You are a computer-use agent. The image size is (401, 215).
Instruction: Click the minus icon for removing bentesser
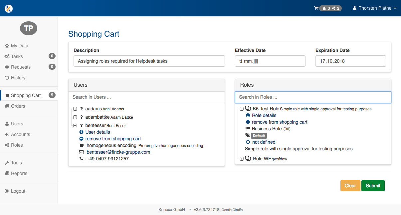click(81, 139)
